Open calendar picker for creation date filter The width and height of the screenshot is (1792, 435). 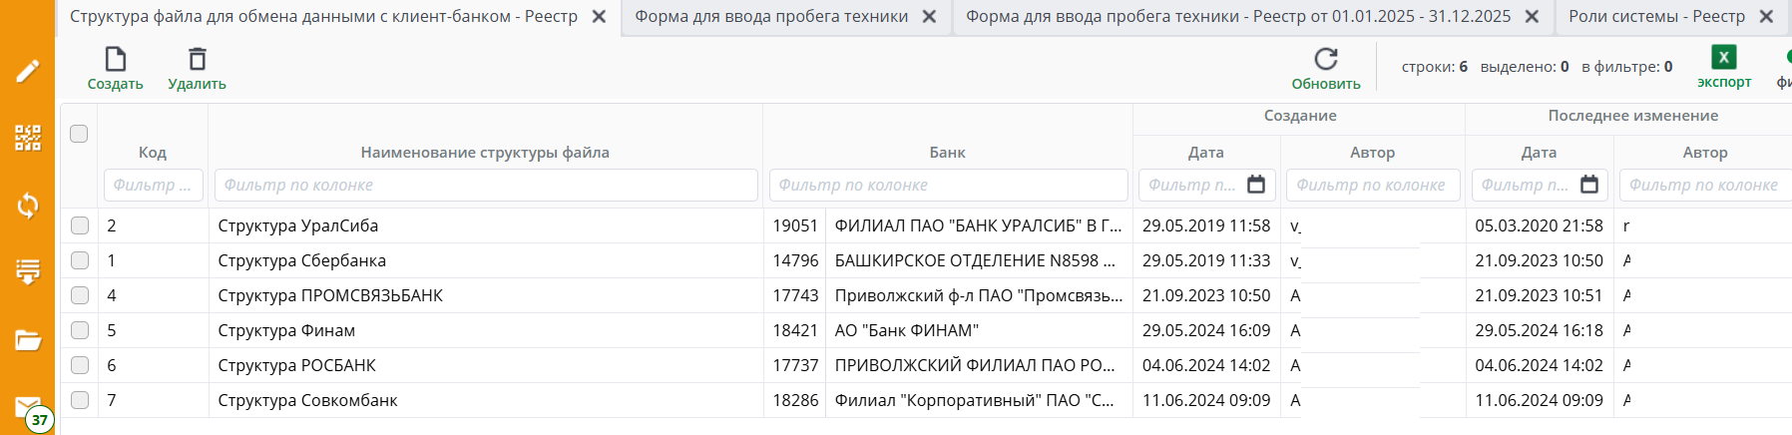pos(1256,185)
